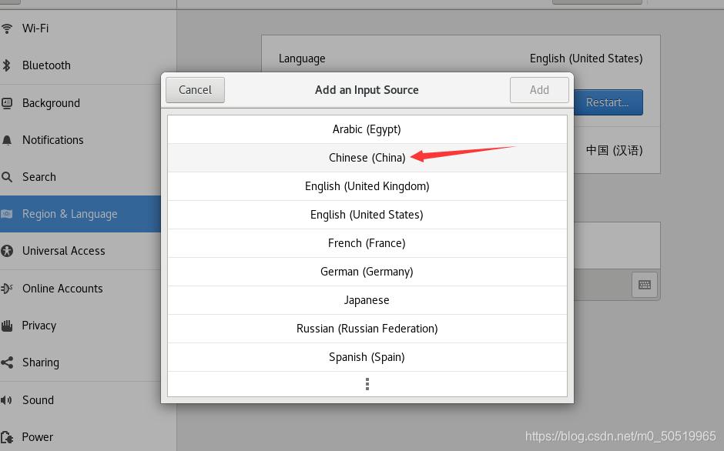Cancel the Add an Input Source dialog
This screenshot has width=724, height=451.
click(196, 90)
